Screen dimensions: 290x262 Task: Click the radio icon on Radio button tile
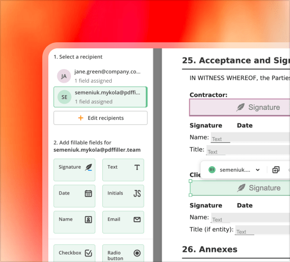137,253
